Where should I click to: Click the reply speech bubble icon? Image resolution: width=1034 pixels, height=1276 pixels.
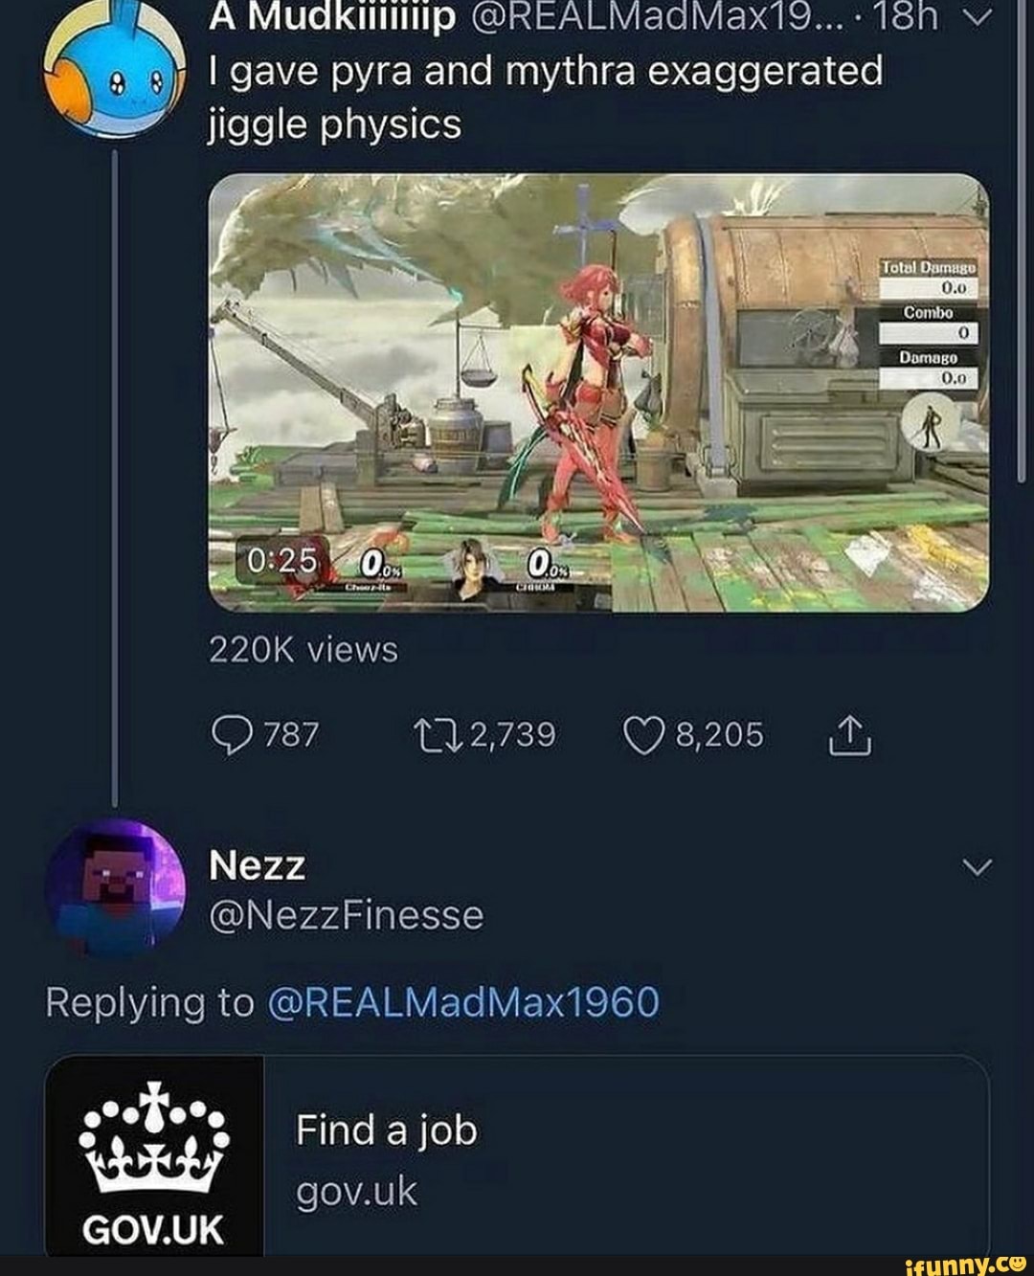(x=232, y=733)
